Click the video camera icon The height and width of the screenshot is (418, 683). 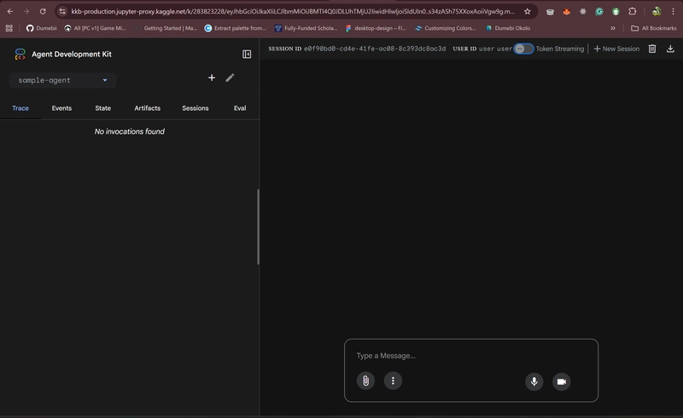point(561,381)
